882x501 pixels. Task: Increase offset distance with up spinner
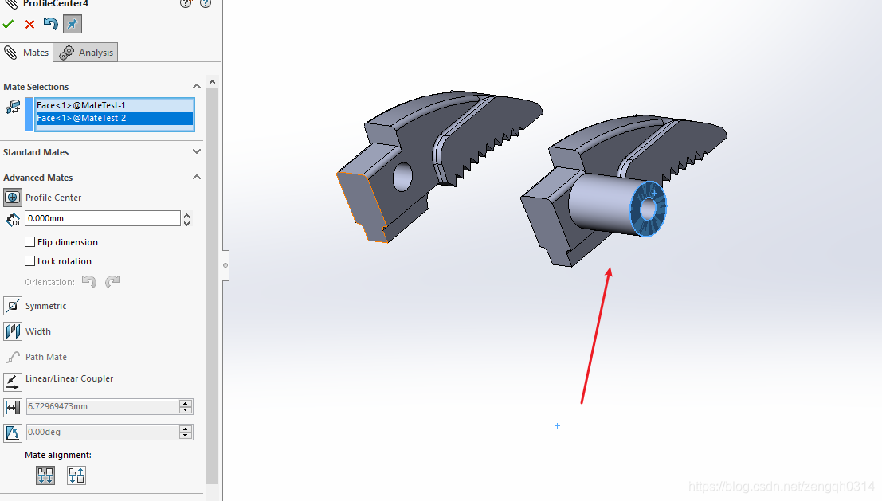186,215
